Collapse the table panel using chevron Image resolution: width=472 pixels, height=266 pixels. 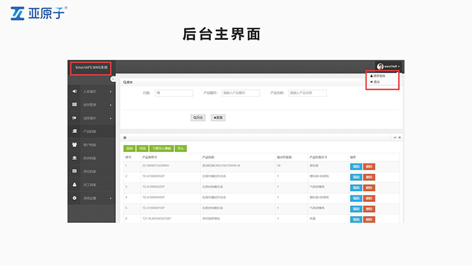tap(394, 137)
